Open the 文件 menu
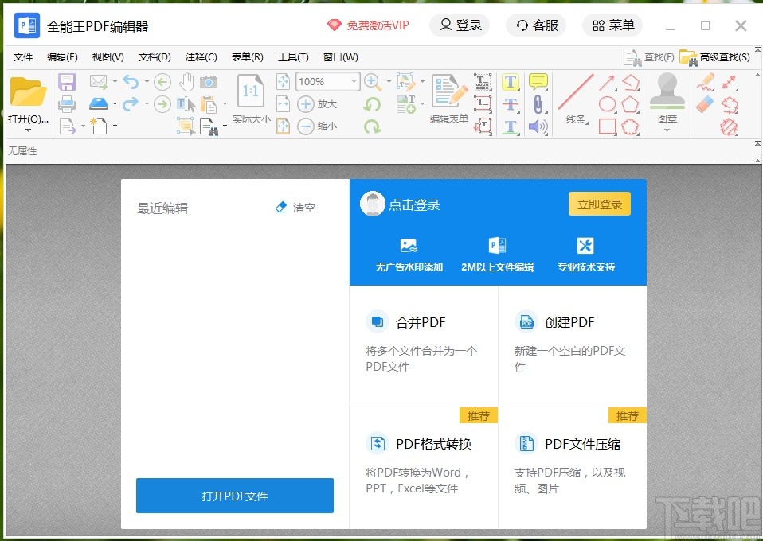This screenshot has width=763, height=541. click(23, 56)
